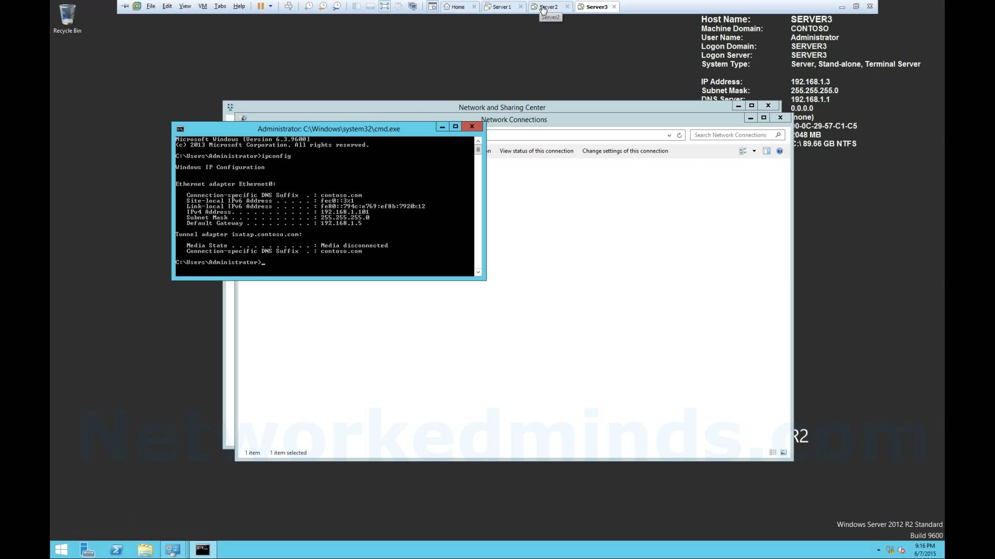Click the Search Network Connections field

(x=737, y=135)
